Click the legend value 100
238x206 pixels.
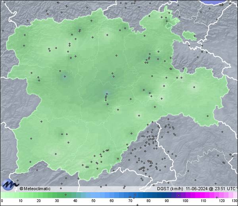coord(185,201)
